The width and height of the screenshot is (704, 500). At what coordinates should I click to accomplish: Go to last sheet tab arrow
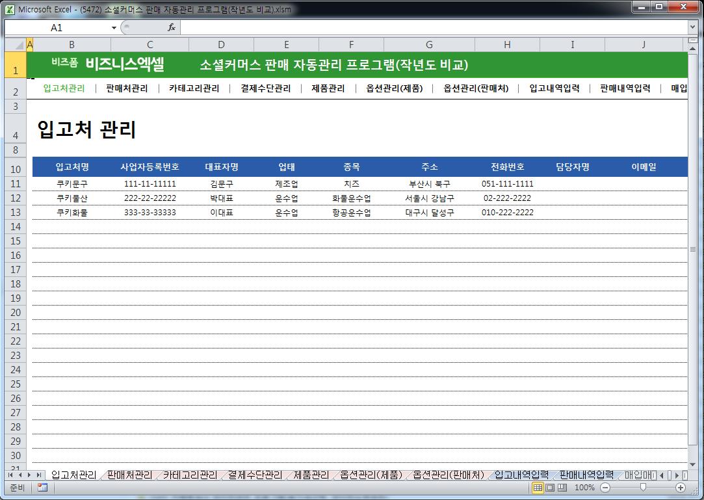click(x=38, y=475)
